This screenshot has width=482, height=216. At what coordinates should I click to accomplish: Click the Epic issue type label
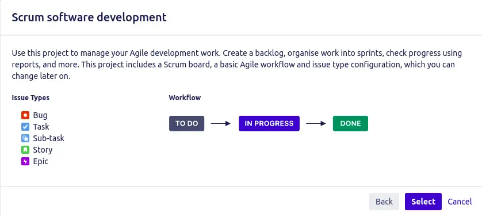41,161
